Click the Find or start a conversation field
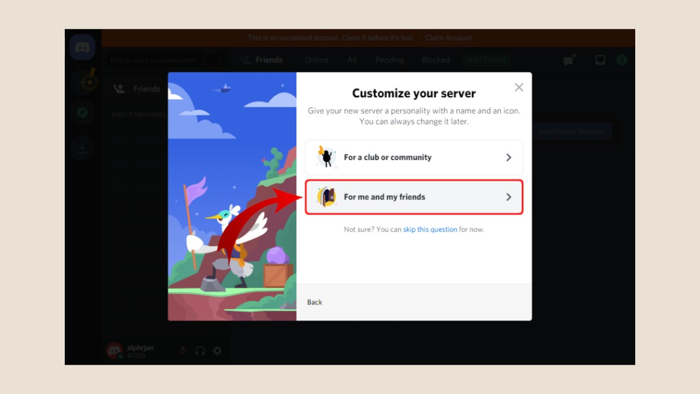The image size is (700, 394). pyautogui.click(x=165, y=60)
